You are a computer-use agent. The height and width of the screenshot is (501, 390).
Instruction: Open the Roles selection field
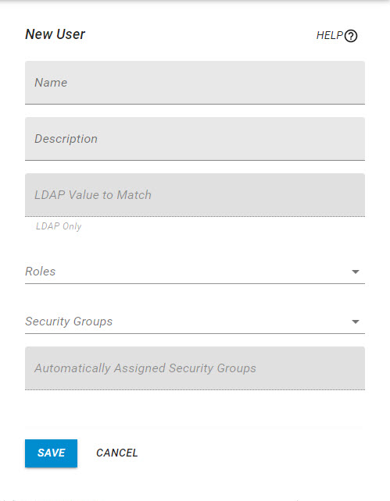click(195, 272)
